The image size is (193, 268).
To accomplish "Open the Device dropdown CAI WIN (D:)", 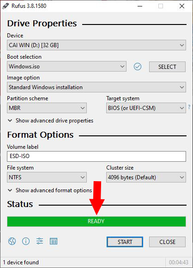I will (x=96, y=45).
